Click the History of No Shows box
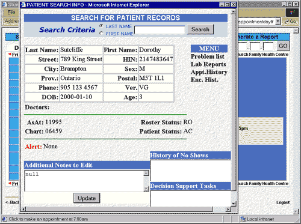The image size is (301, 224). (190, 171)
